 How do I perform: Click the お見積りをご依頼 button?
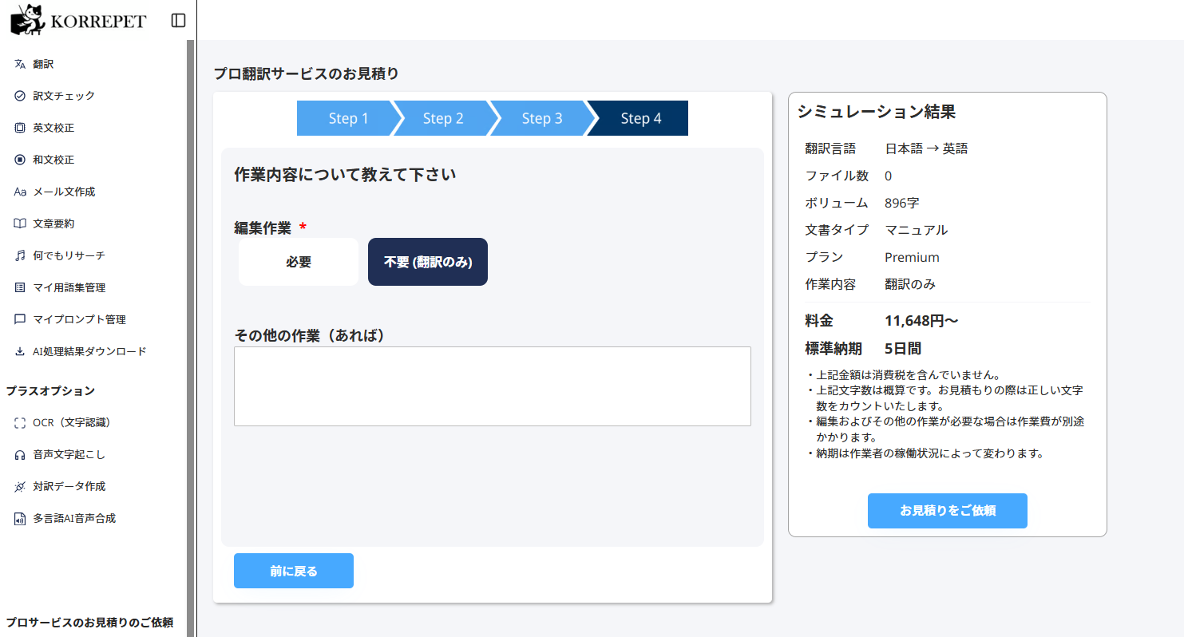[948, 511]
